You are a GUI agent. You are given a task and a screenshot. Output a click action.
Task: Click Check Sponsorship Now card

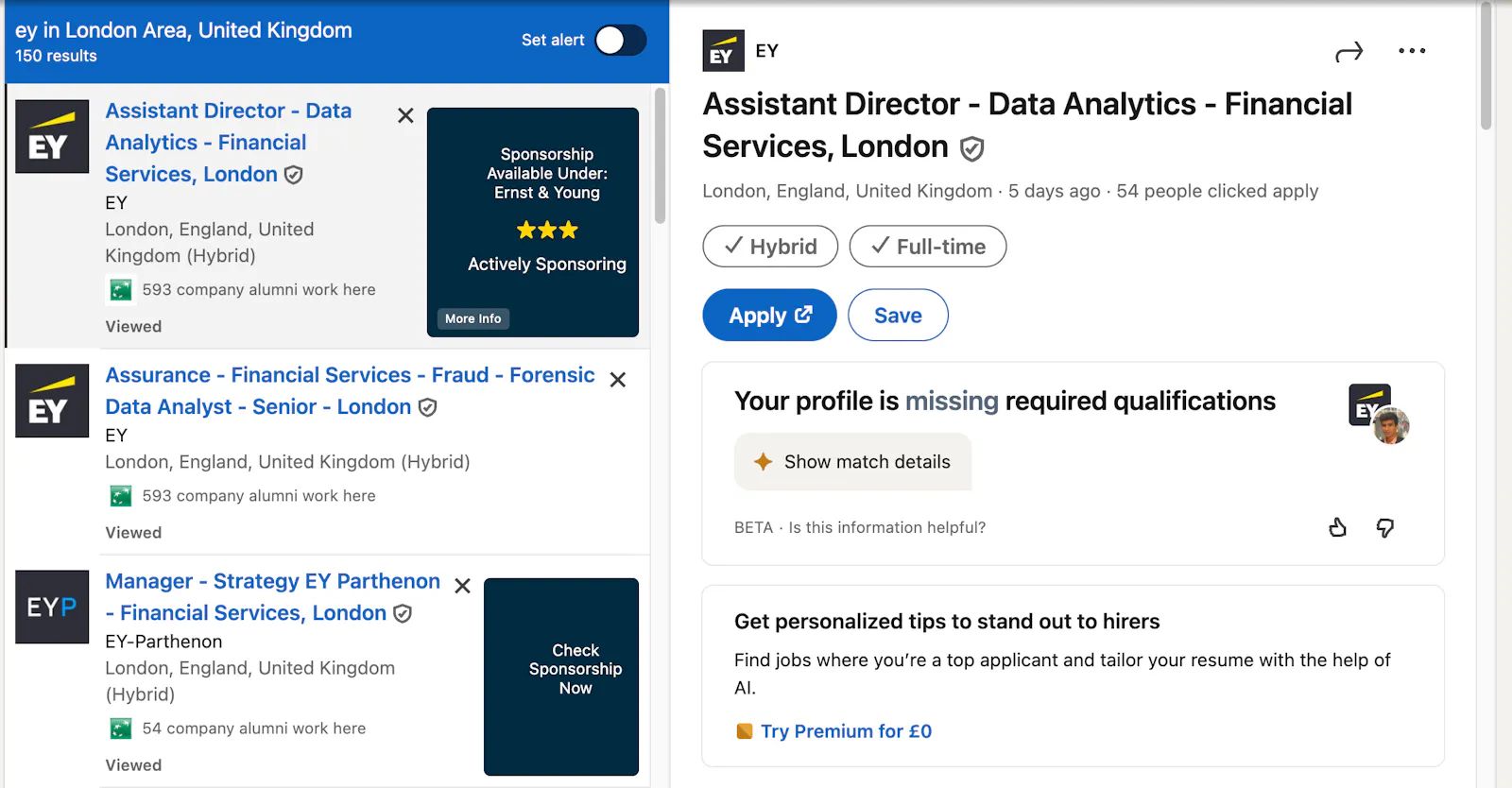click(561, 677)
